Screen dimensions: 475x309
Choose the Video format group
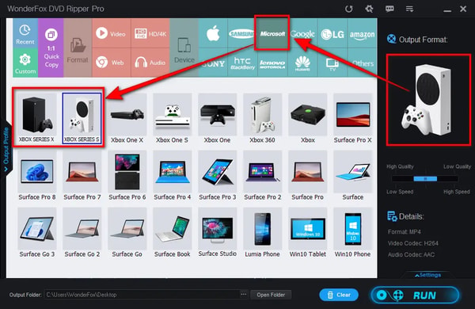click(x=111, y=33)
